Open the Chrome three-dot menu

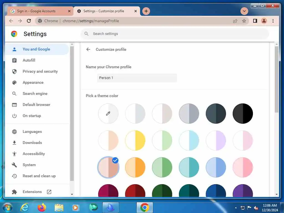click(273, 21)
